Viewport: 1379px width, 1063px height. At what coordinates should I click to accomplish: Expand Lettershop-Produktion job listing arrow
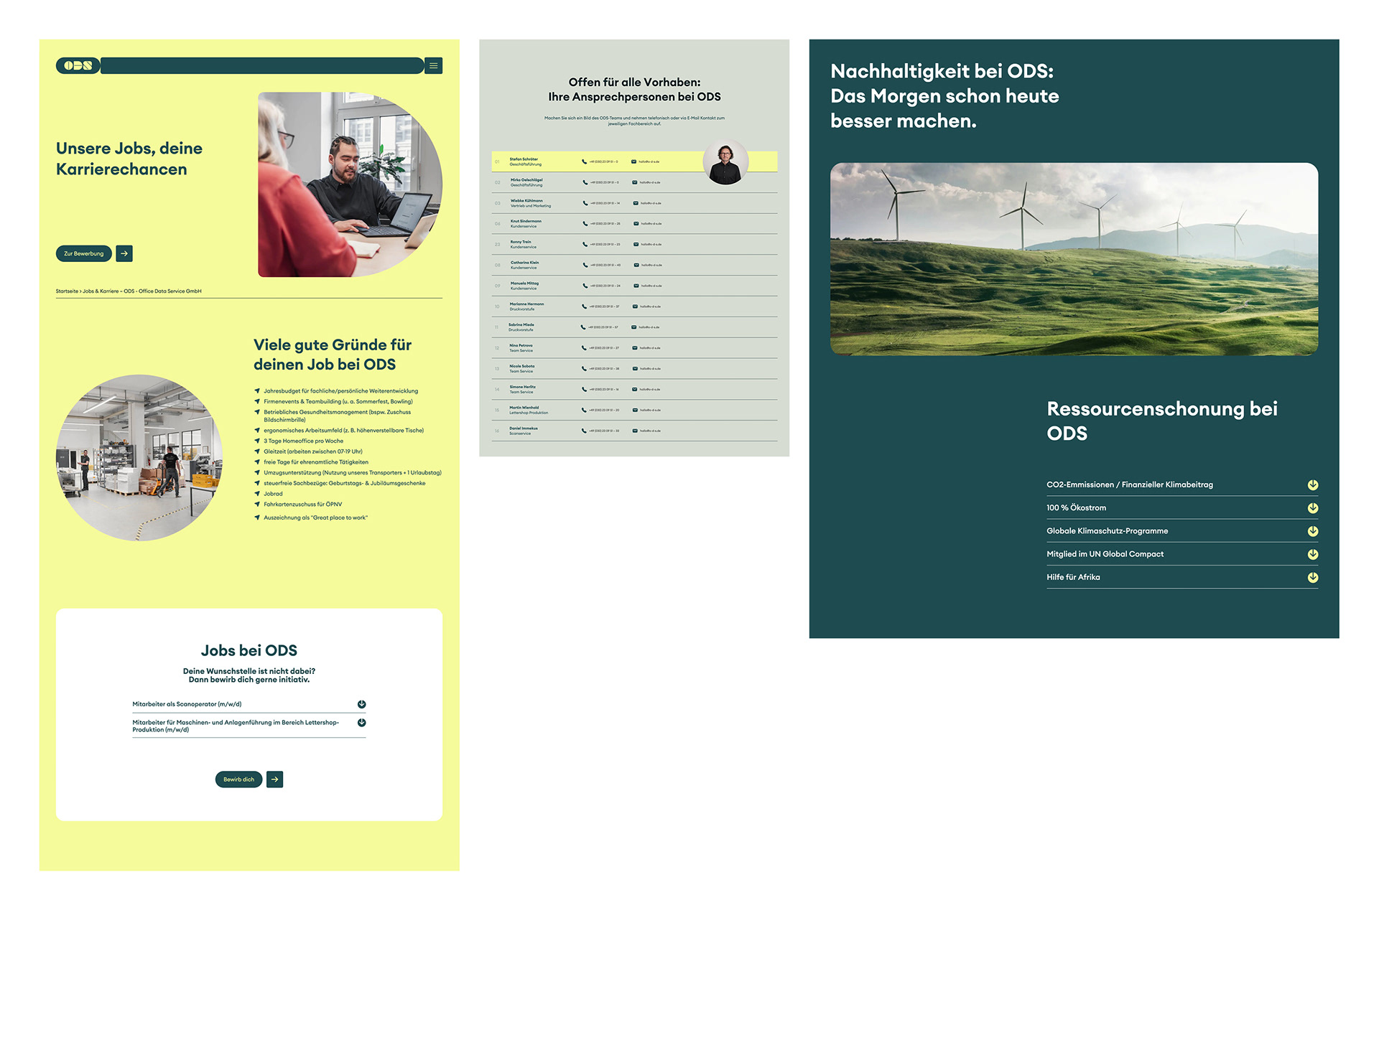[x=361, y=723]
